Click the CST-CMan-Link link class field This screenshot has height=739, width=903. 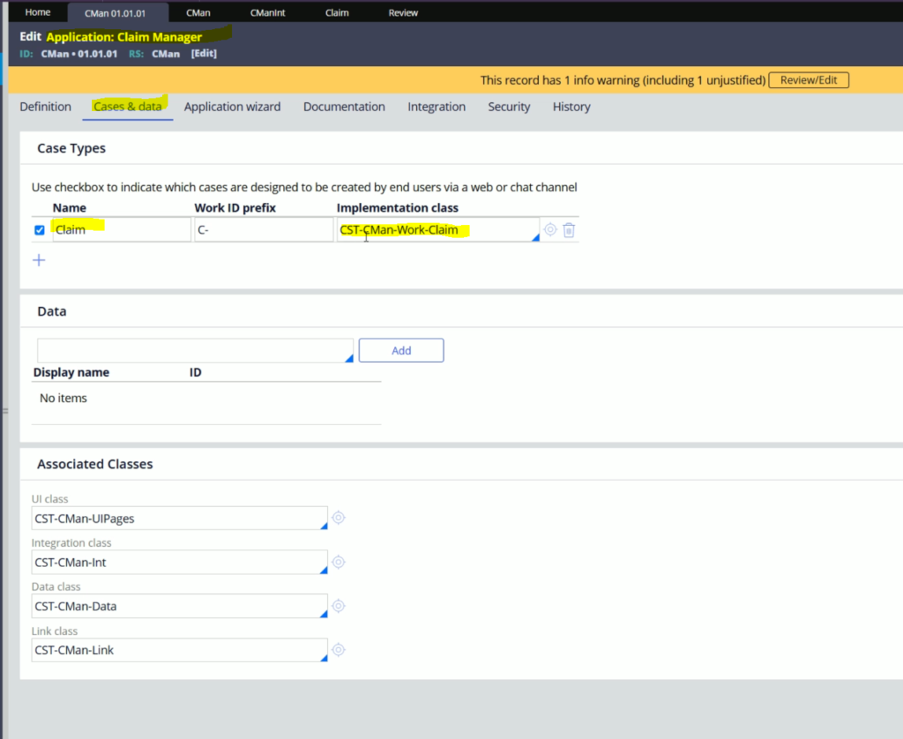click(x=180, y=650)
